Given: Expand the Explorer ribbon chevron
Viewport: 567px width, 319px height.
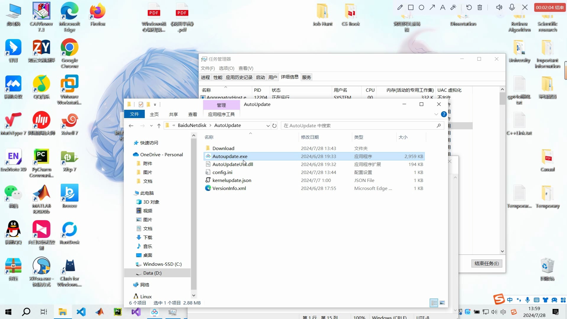Looking at the screenshot, I should tap(436, 114).
